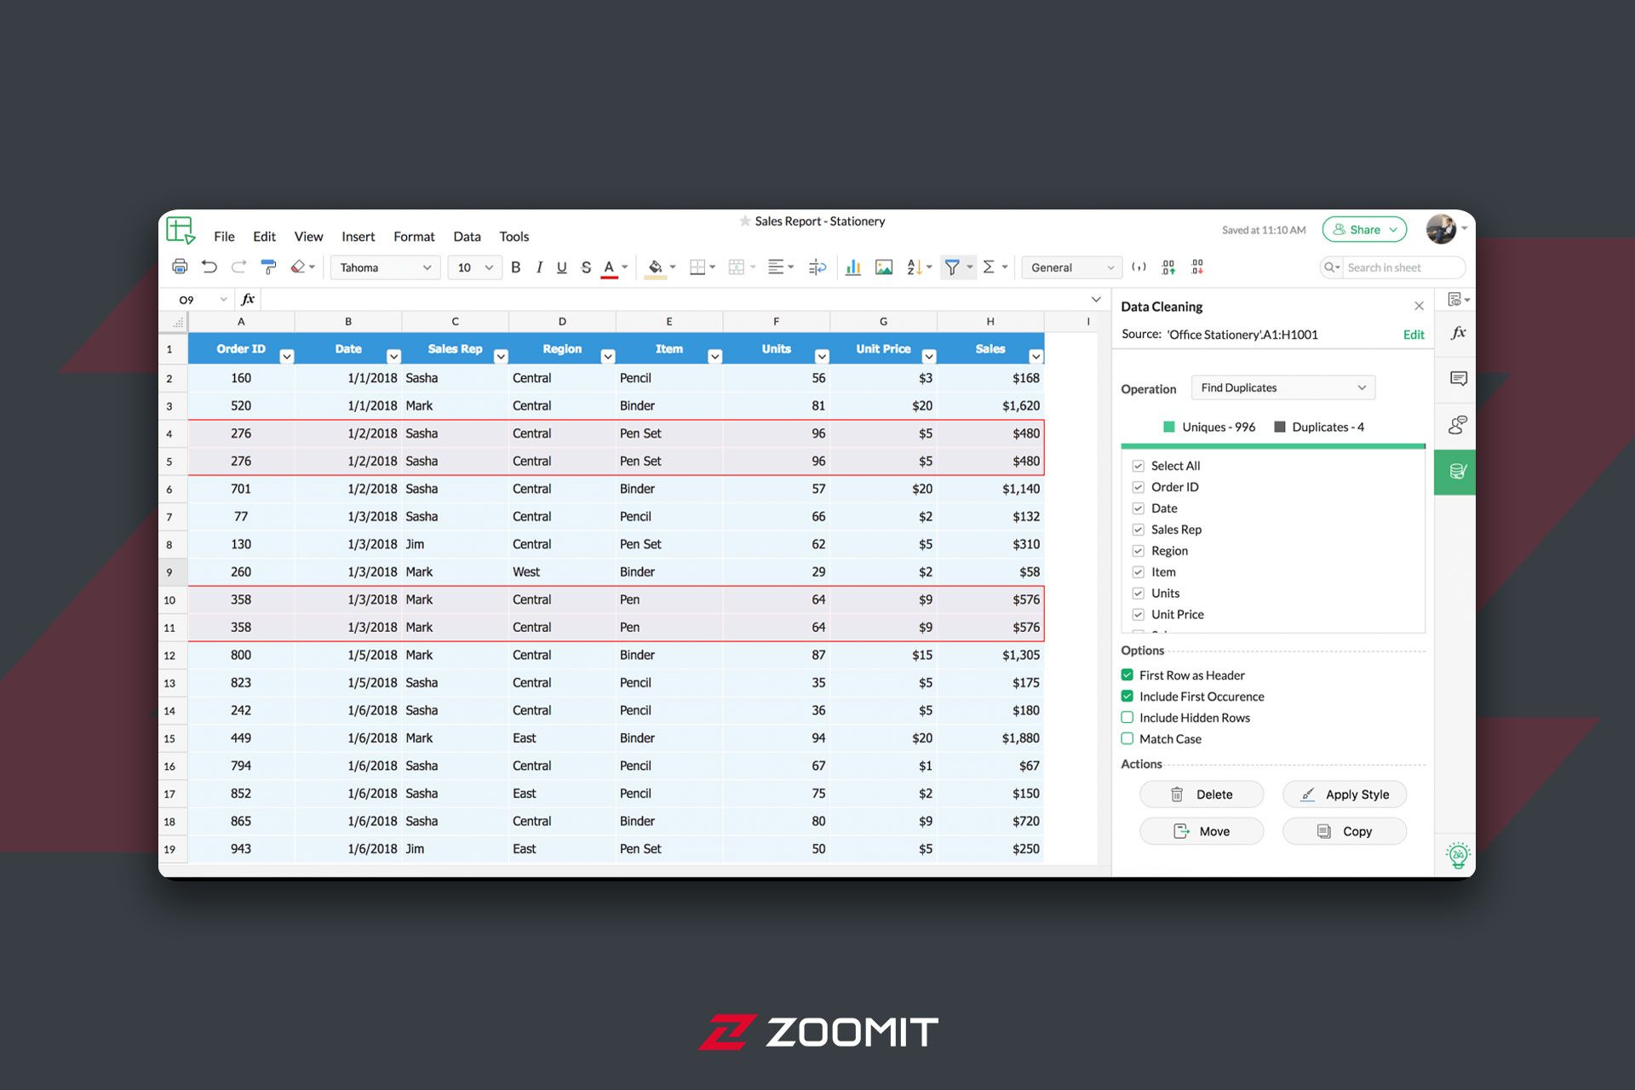Click the filter funnel icon

tap(952, 267)
